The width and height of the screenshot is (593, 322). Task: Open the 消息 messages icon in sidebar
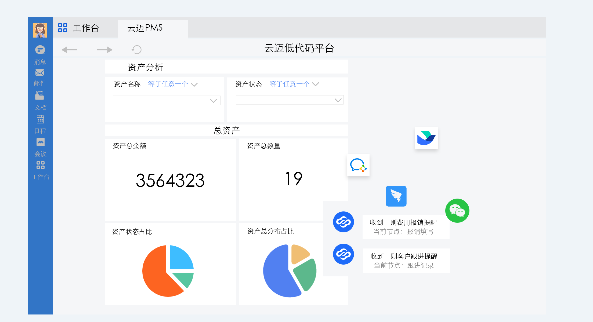tap(40, 50)
